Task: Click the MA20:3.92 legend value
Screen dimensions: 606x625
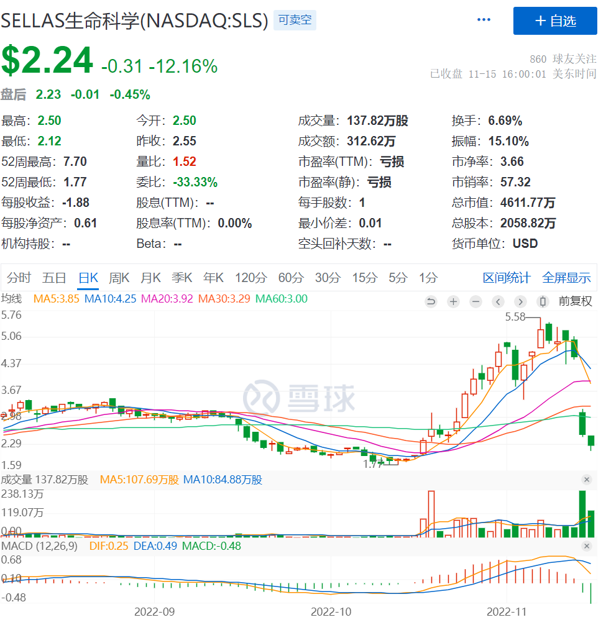Action: (x=167, y=299)
